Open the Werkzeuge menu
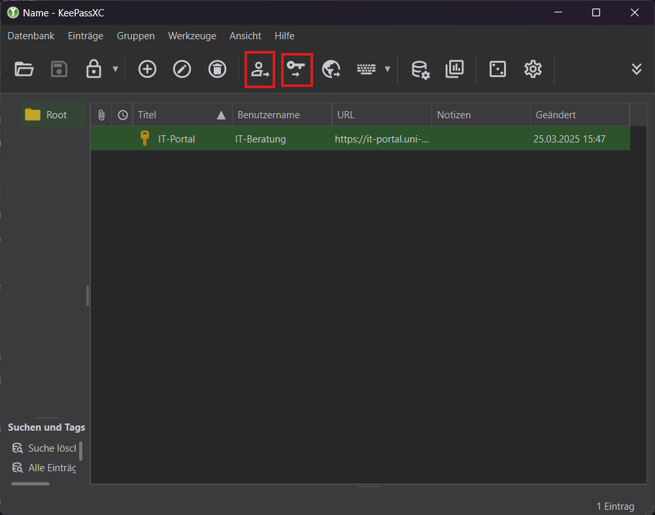This screenshot has width=655, height=515. point(192,36)
